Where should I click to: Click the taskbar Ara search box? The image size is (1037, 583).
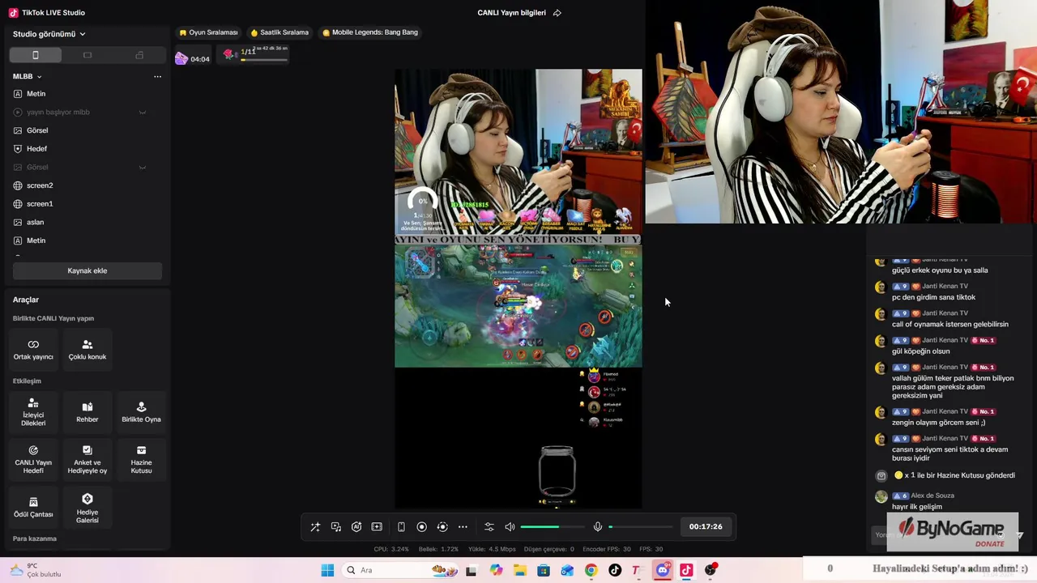click(x=401, y=570)
